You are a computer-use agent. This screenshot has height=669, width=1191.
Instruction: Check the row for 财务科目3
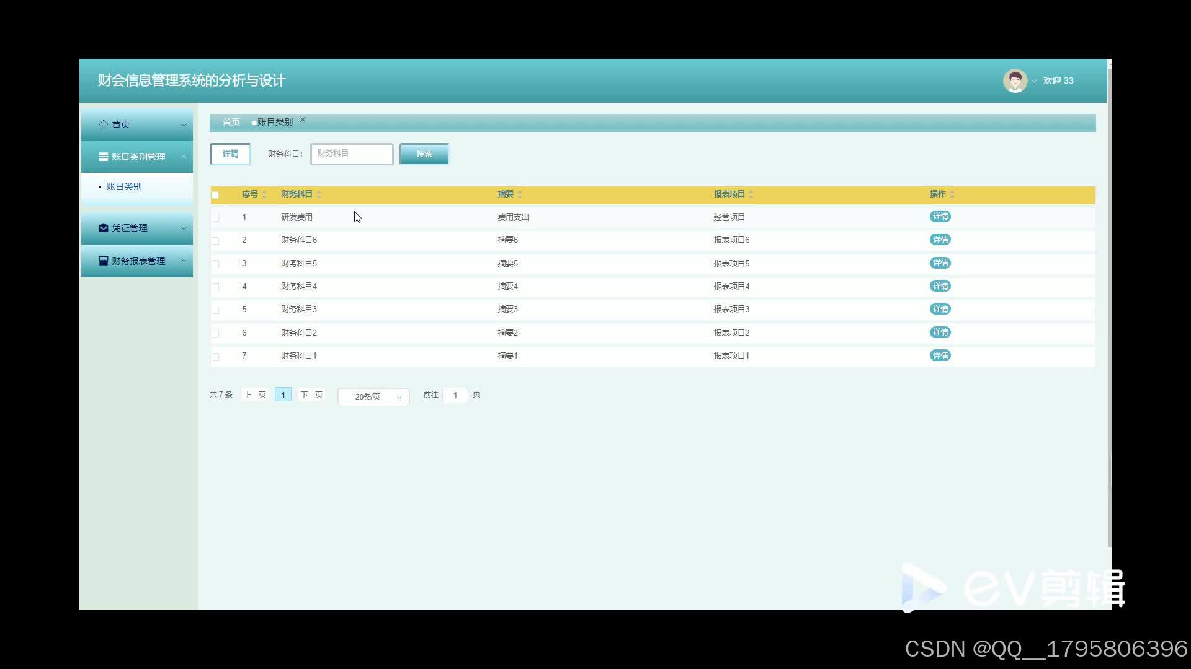click(215, 310)
